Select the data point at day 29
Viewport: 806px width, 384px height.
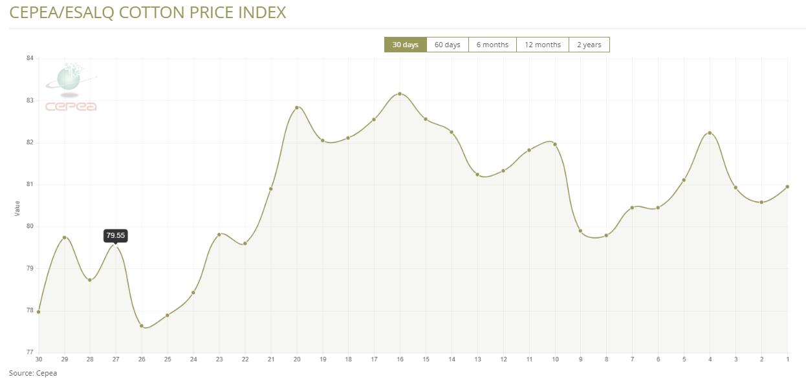(64, 237)
